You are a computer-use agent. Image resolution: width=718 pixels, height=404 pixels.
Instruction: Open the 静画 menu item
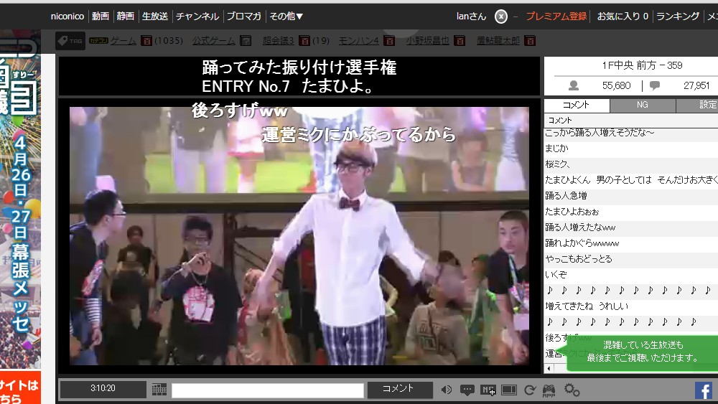click(x=126, y=17)
